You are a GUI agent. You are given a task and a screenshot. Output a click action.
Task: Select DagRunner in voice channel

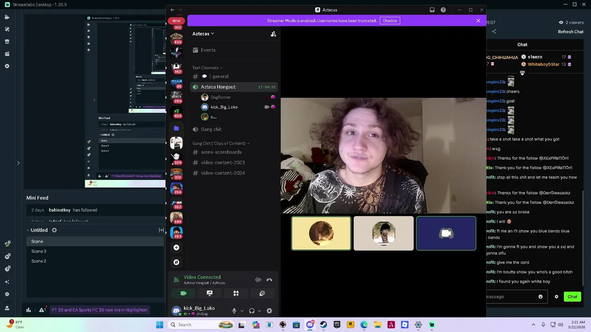click(238, 97)
